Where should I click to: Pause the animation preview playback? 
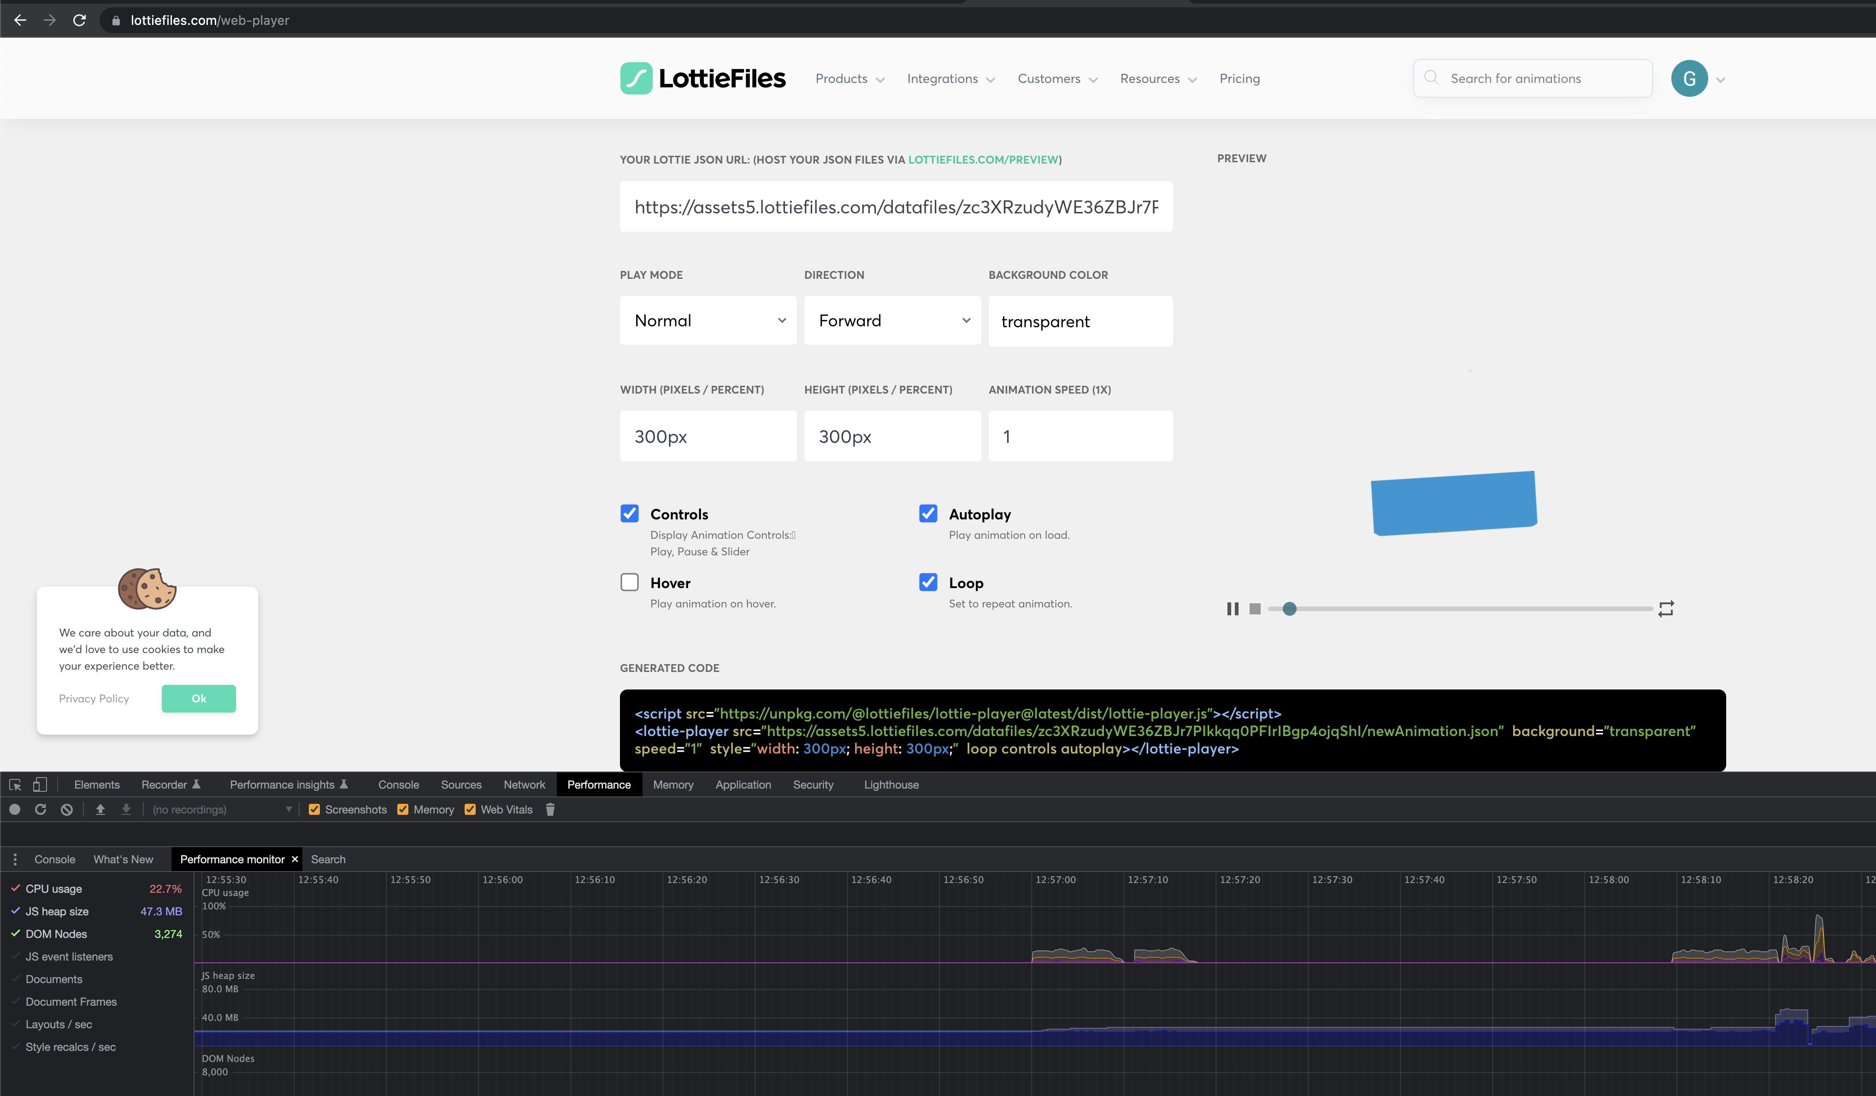[x=1233, y=608]
